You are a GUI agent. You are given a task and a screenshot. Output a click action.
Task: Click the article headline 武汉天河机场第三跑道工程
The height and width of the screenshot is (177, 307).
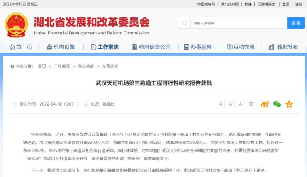click(x=153, y=83)
